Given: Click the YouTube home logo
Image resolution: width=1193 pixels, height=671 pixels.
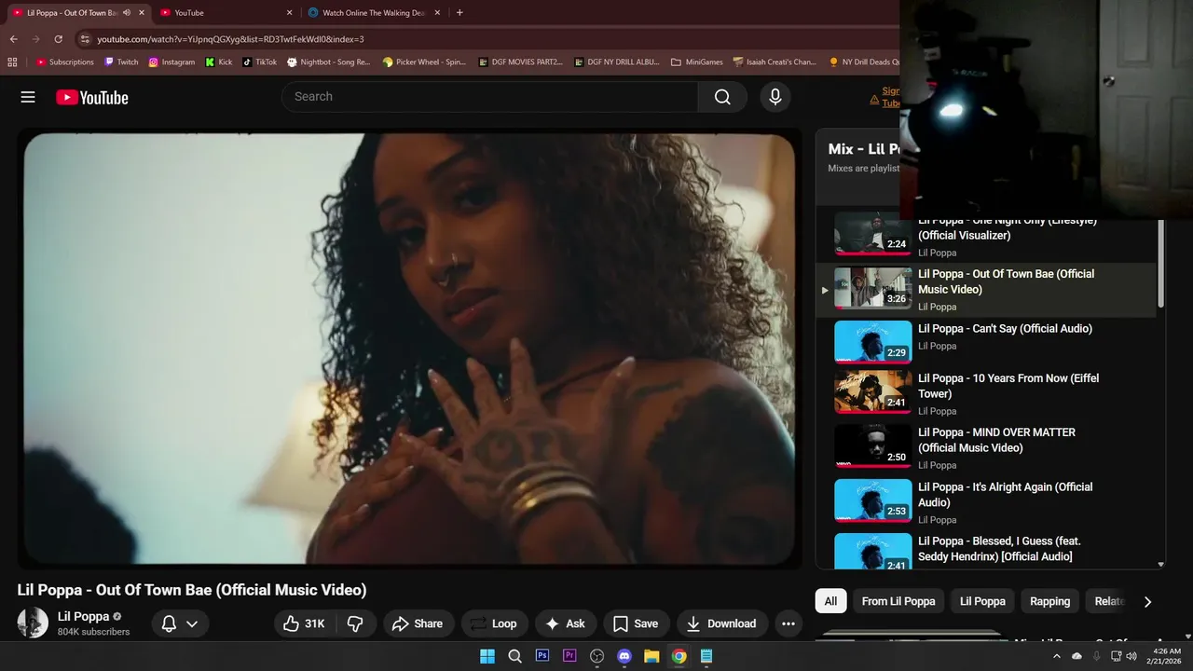Looking at the screenshot, I should click(92, 97).
